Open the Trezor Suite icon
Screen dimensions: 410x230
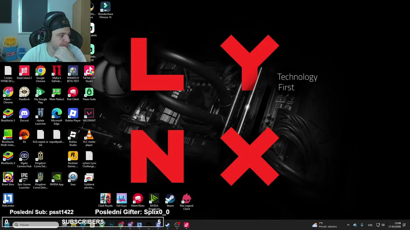tap(89, 94)
